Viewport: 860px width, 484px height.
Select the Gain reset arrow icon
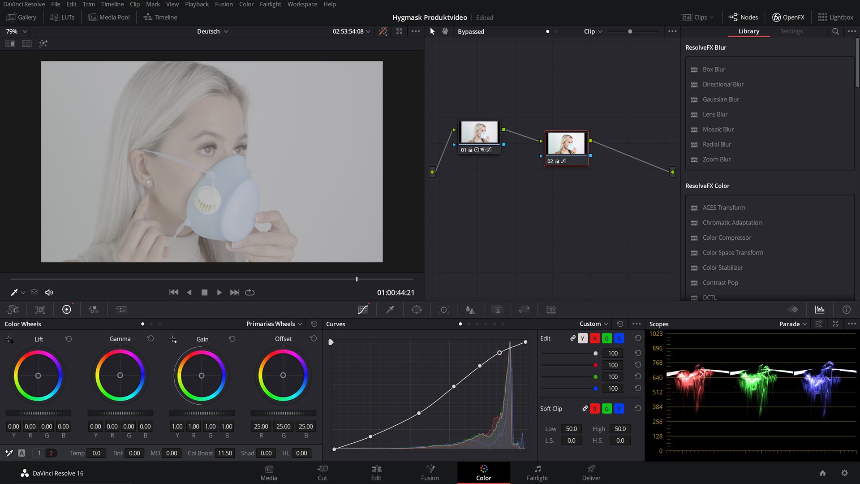tap(231, 339)
